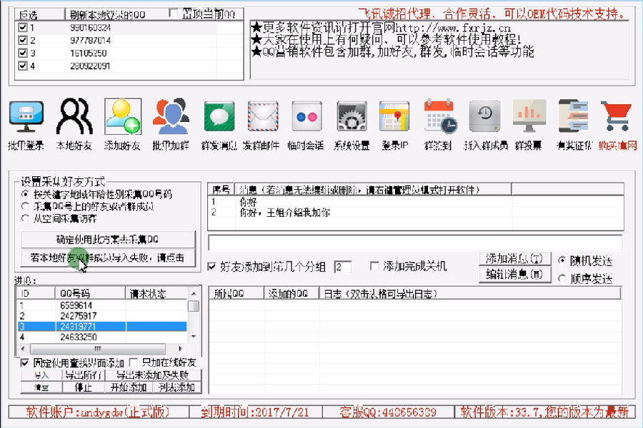The image size is (643, 428).
Task: Select the 从空间采集访客 radio option
Action: click(26, 218)
